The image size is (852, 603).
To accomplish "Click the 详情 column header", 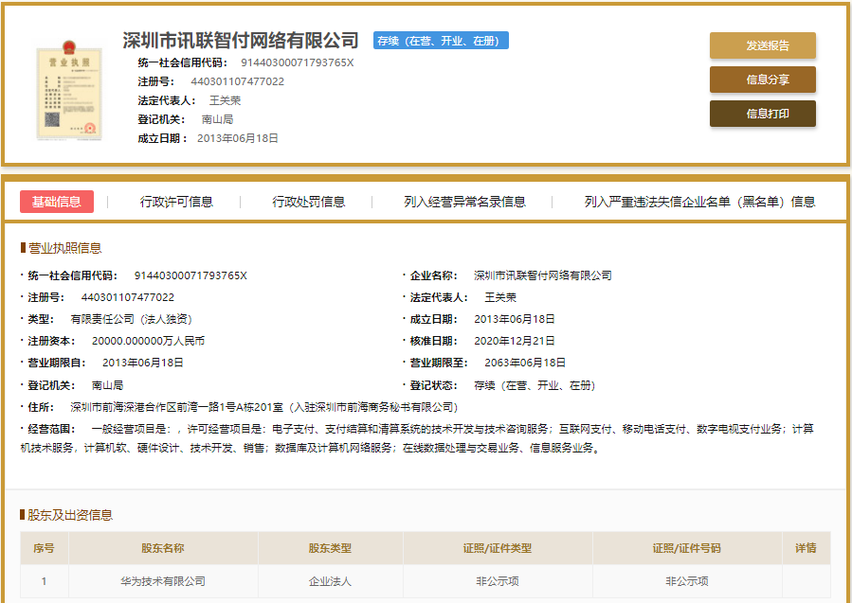I will coord(807,548).
